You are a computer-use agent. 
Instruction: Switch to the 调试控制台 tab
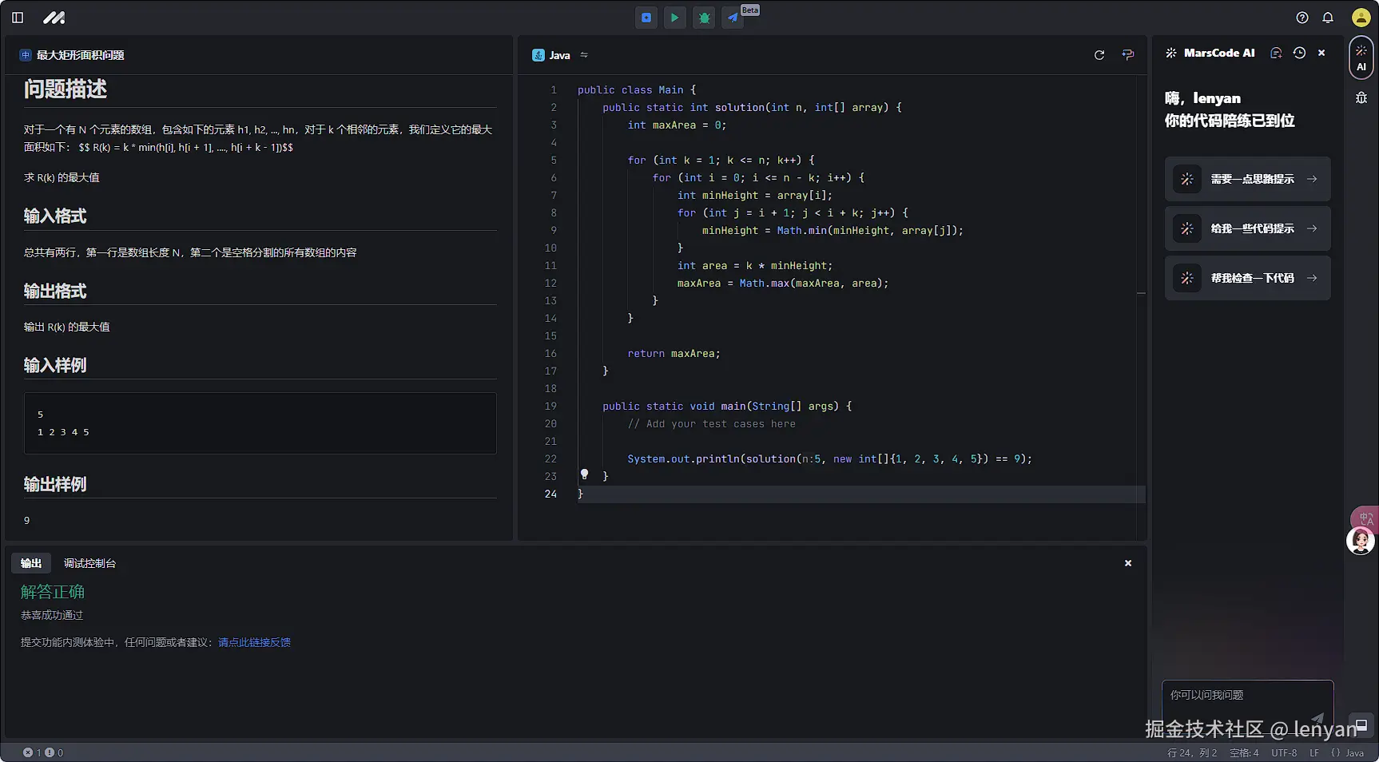click(89, 563)
